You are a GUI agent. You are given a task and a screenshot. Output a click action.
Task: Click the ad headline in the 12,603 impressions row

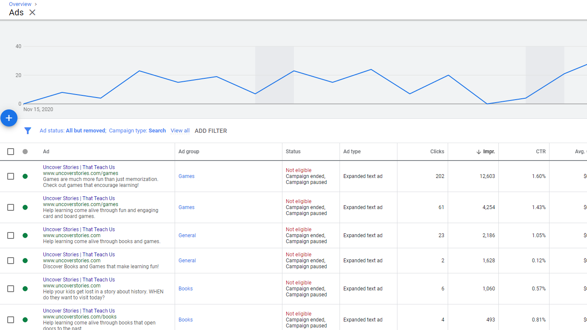point(79,167)
